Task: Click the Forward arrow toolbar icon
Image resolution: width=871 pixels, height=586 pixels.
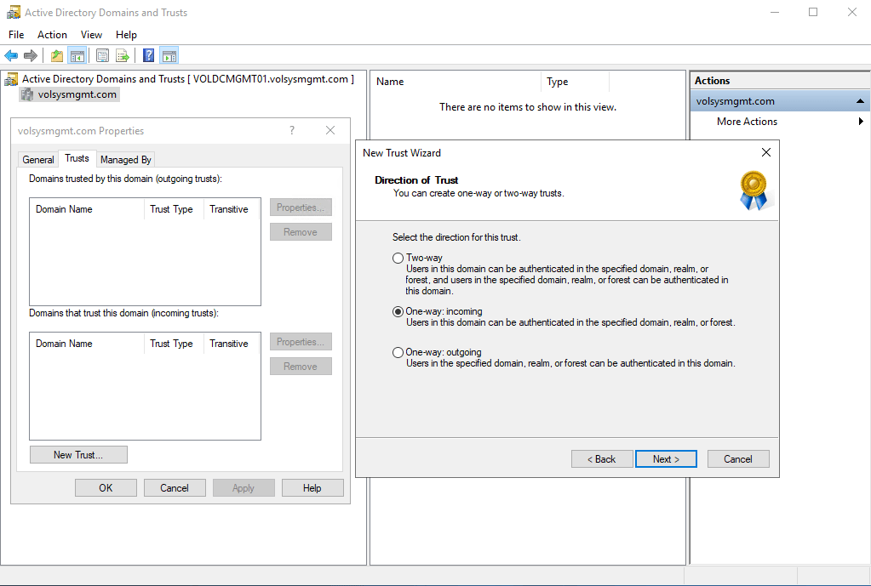Action: point(31,56)
